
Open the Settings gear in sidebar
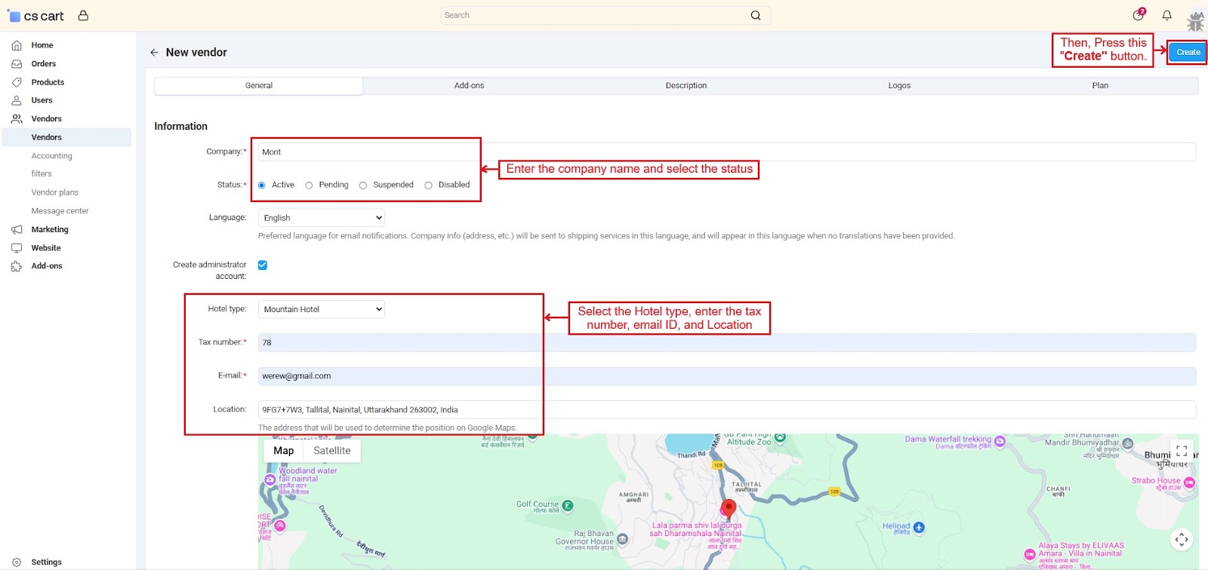click(x=17, y=562)
